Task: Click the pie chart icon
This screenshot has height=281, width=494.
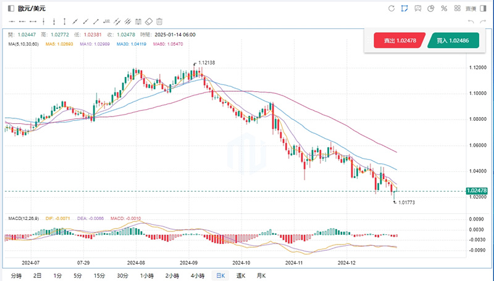Action: [430, 9]
